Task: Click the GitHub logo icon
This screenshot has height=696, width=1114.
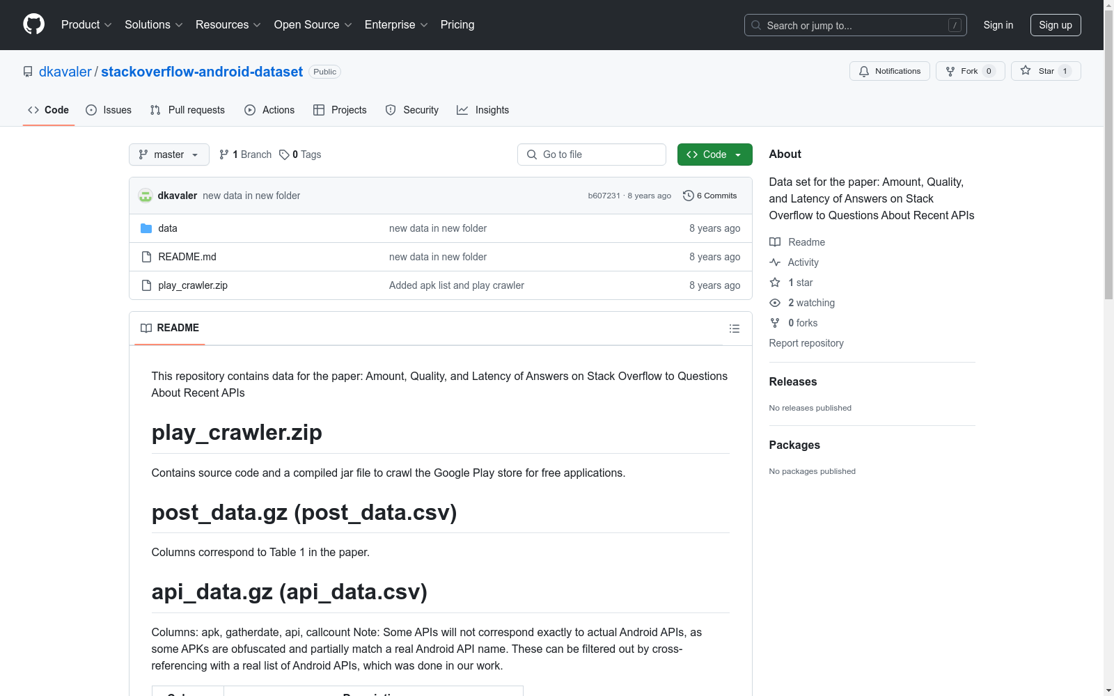Action: tap(33, 24)
